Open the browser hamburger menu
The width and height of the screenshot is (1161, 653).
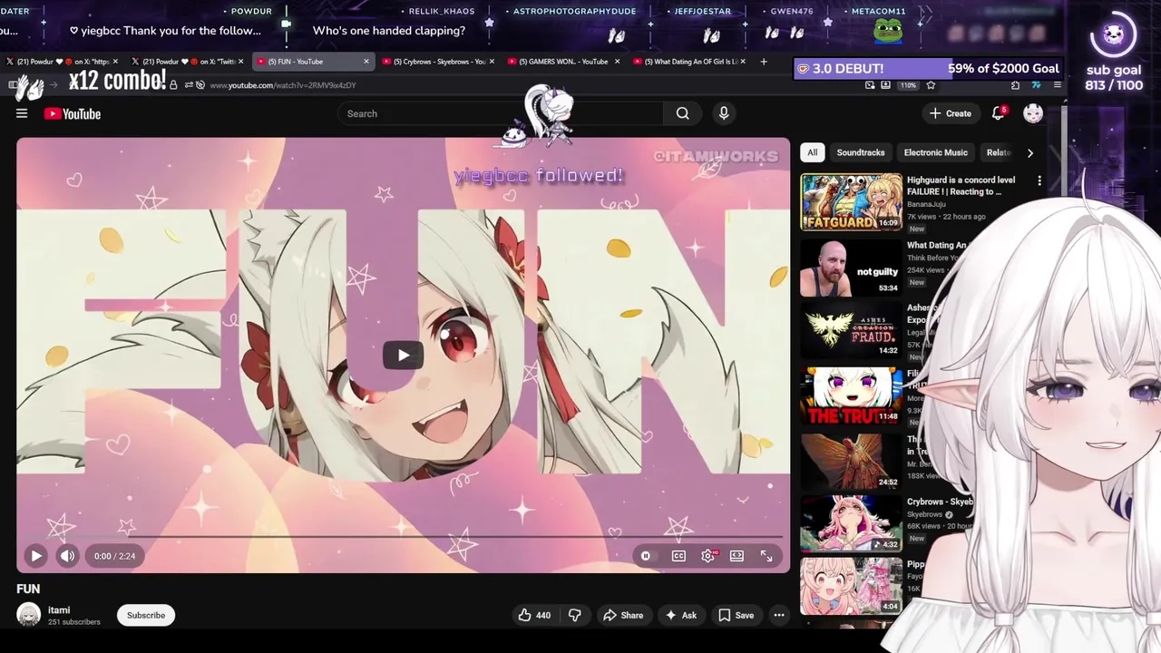point(1058,85)
